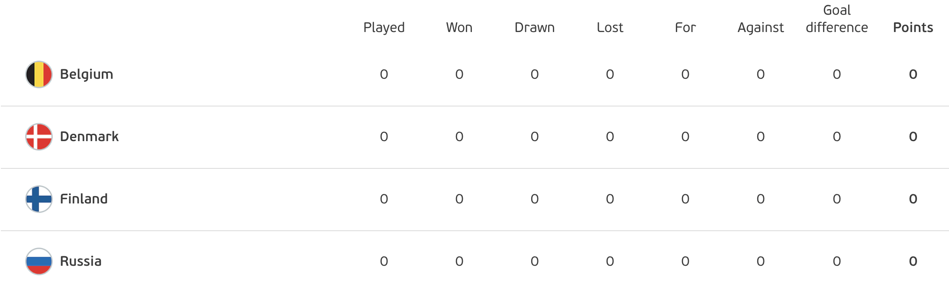The width and height of the screenshot is (949, 303).
Task: Click Belgium's Points value
Action: click(x=913, y=74)
